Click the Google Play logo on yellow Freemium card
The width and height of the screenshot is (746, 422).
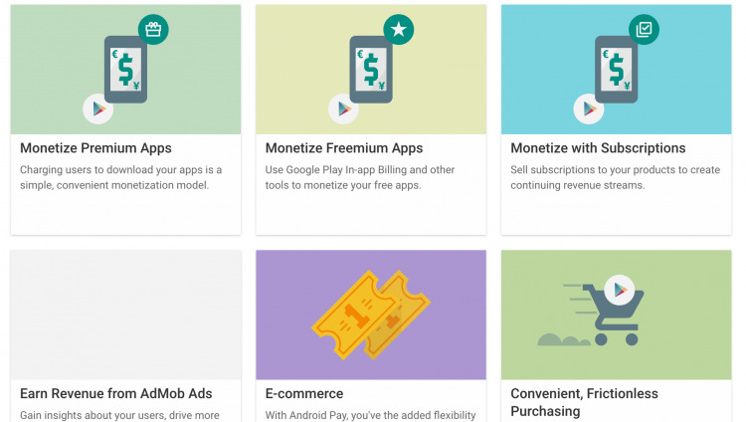pos(342,109)
